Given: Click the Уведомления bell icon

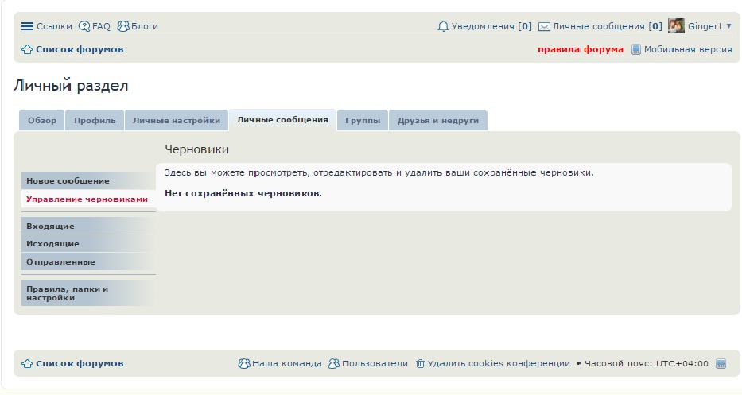Looking at the screenshot, I should coord(444,26).
